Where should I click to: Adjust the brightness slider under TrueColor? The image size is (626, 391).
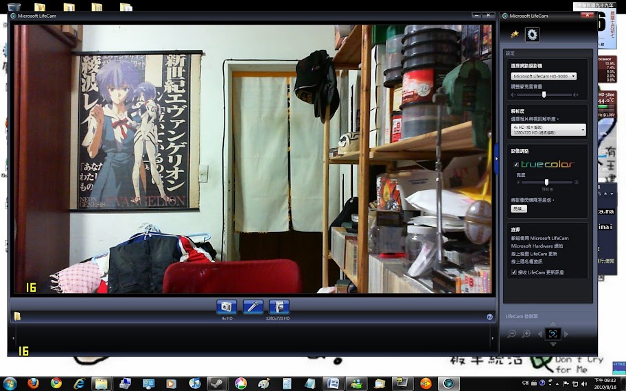point(546,182)
